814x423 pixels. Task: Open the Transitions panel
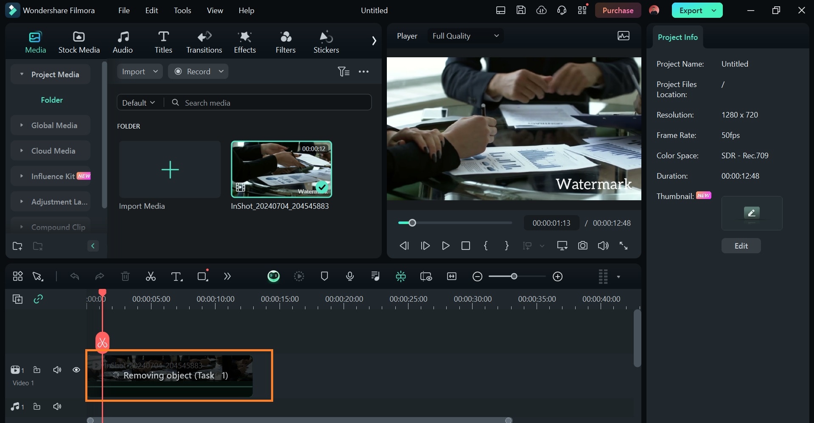coord(204,42)
